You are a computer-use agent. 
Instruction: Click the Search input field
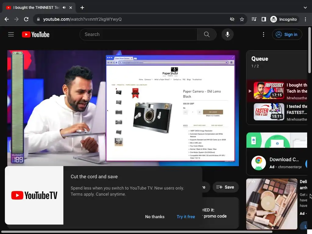(x=139, y=34)
